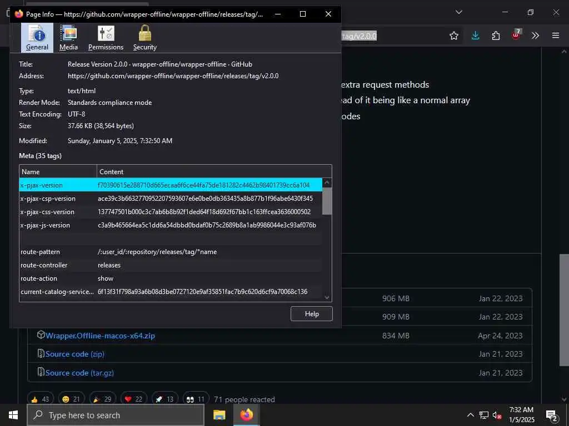569x426 pixels.
Task: Click the Content column header
Action: pyautogui.click(x=214, y=172)
